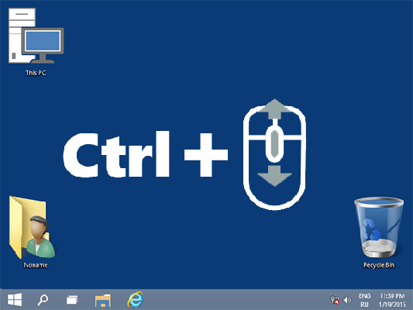Click the Noname text label
413x310 pixels.
[x=36, y=265]
